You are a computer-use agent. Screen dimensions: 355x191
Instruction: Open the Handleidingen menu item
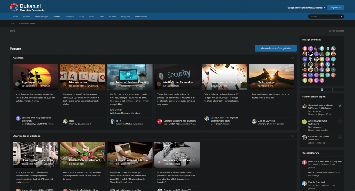click(42, 17)
